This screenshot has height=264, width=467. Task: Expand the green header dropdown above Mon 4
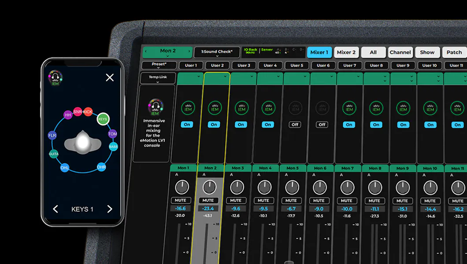tap(278, 77)
